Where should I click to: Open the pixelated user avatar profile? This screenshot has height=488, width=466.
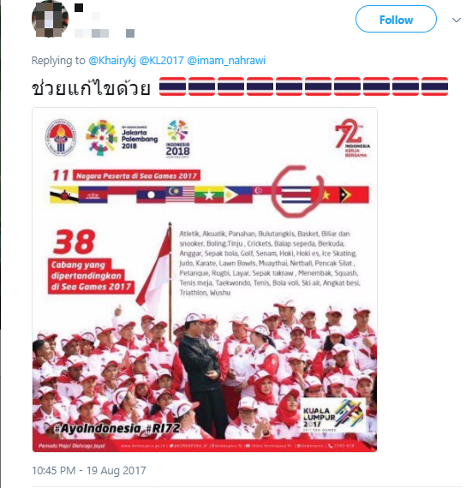pos(50,19)
